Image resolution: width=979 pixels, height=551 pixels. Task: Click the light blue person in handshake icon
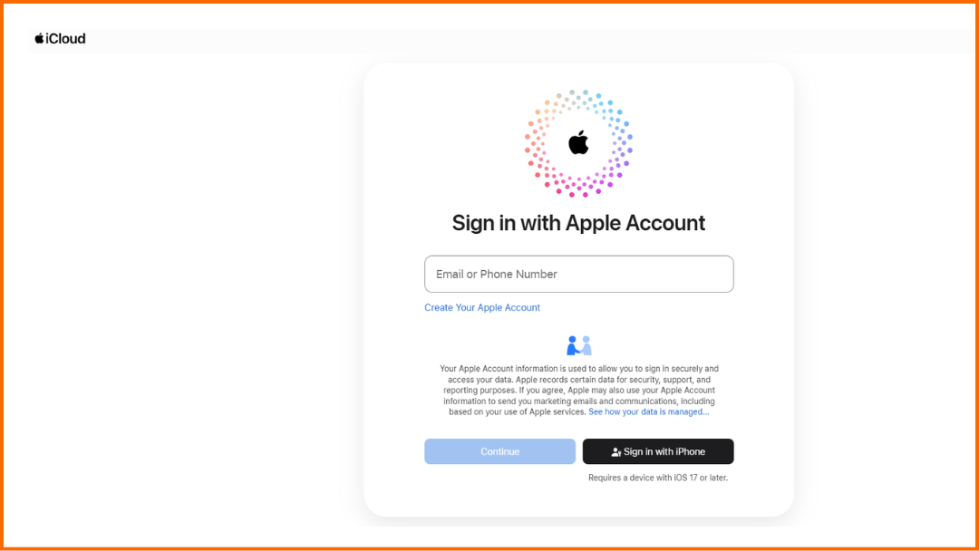pyautogui.click(x=586, y=345)
